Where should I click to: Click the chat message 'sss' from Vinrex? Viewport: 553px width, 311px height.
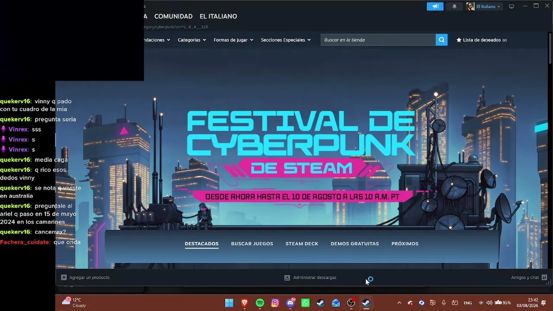point(36,129)
